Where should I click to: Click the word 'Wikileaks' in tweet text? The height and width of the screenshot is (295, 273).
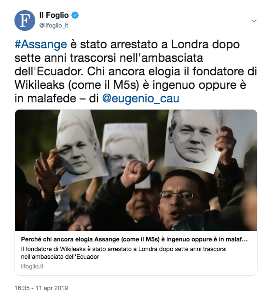click(x=40, y=85)
